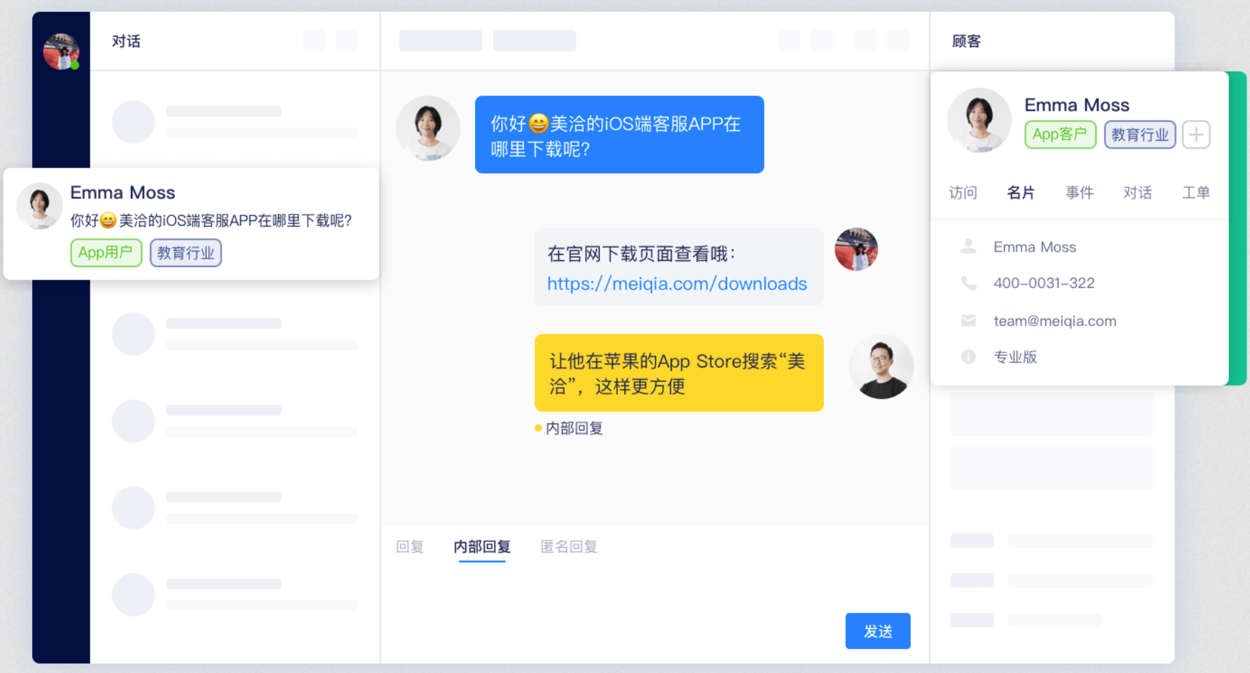Click Emma Moss avatar in customer card
The height and width of the screenshot is (673, 1250).
coord(979,120)
